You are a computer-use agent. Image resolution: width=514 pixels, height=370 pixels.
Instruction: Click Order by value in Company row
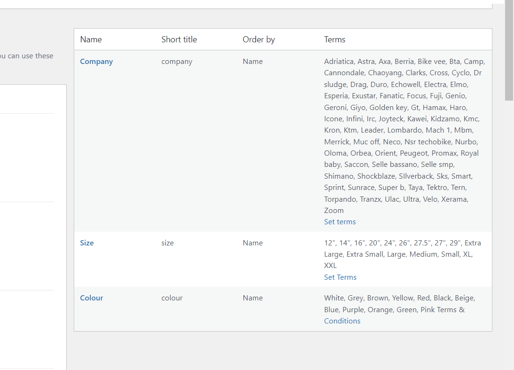[253, 62]
